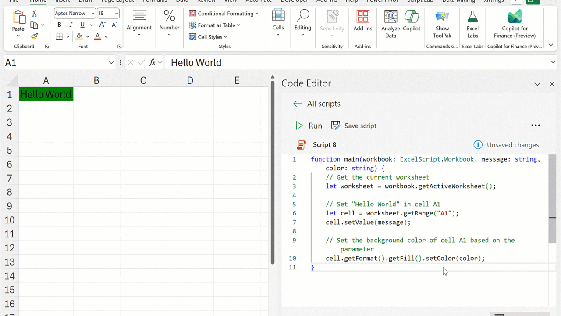Toggle underline formatting
Viewport: 561px width, 316px height.
[82, 25]
